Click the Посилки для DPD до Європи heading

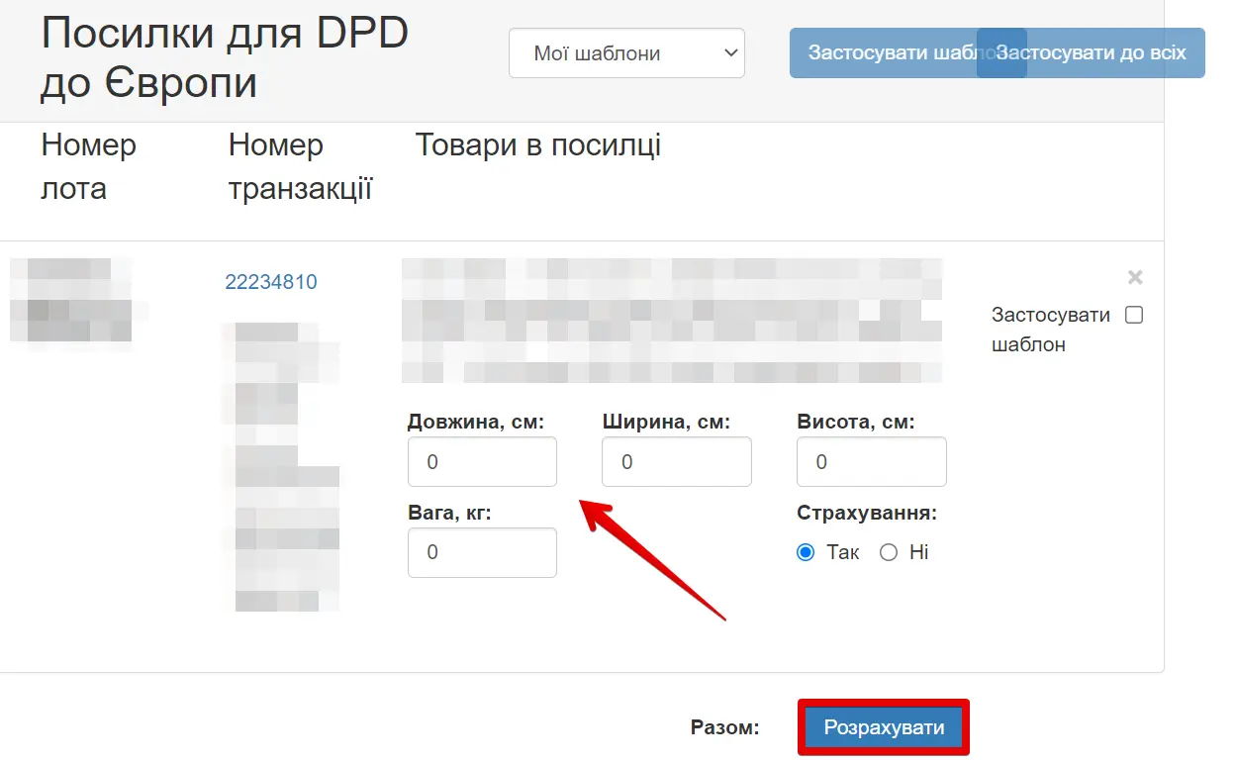[225, 58]
